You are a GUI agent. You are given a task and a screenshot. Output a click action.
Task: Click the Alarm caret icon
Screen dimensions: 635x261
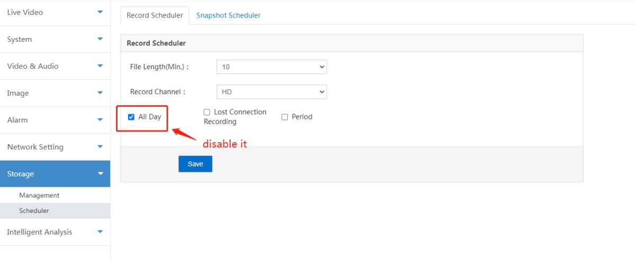click(100, 120)
